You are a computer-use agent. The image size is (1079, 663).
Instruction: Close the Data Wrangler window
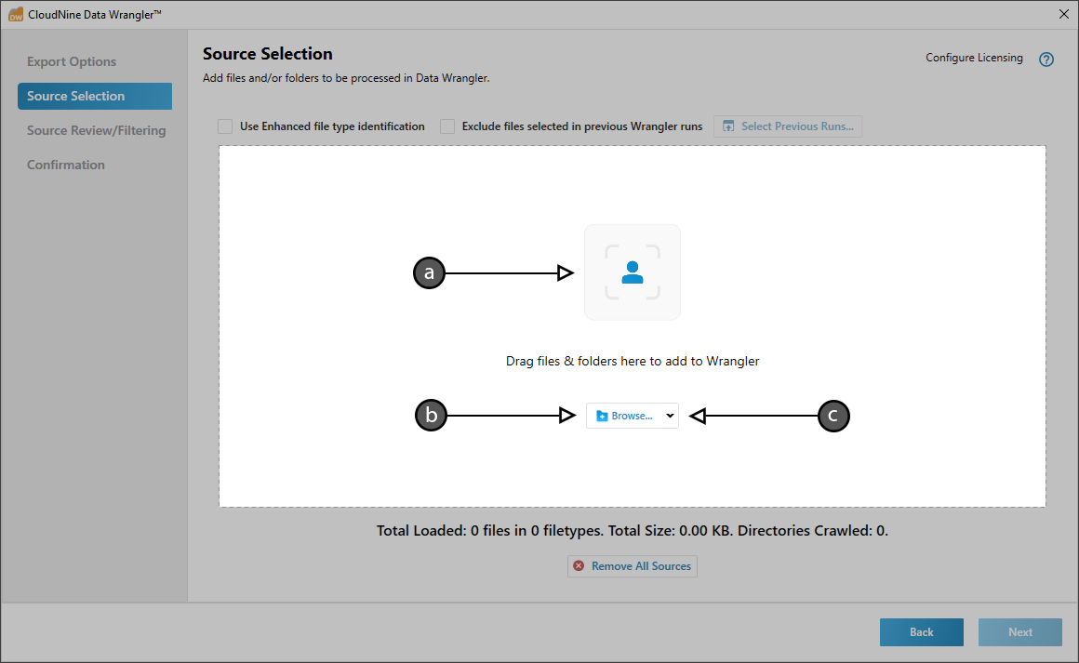(1064, 15)
